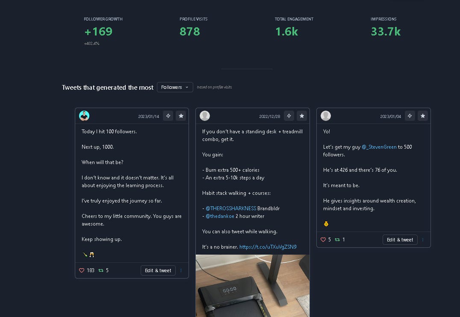This screenshot has width=460, height=317.
Task: Click the 2022/12/28 tweet date
Action: pyautogui.click(x=270, y=117)
